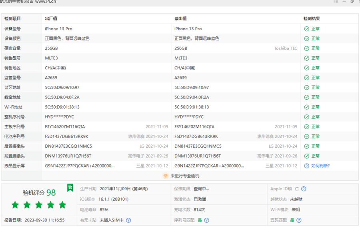Click the help icon next to Apple ID锁
The height and width of the screenshot is (227, 360).
304,189
